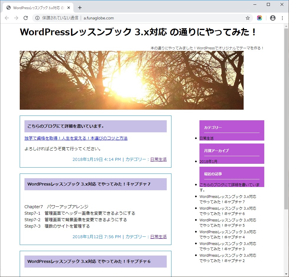Minimize the browser window
Screen dimensions: 289x277
click(255, 4)
